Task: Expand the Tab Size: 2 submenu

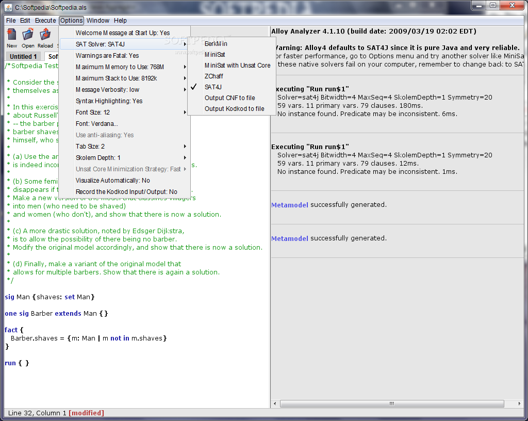Action: pos(125,146)
